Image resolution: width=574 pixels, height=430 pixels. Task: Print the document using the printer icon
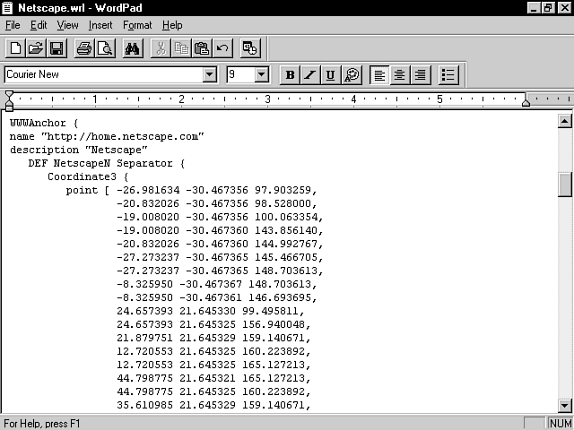point(84,48)
